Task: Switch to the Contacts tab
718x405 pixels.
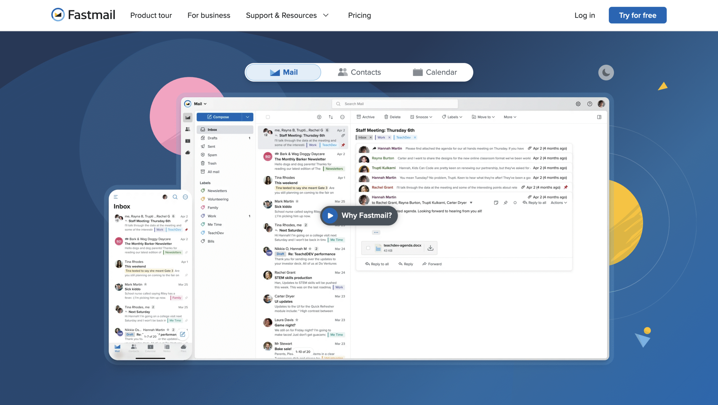Action: pos(359,72)
